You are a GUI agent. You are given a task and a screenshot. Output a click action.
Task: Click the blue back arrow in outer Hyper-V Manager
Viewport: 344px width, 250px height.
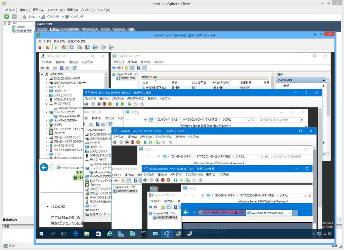[114, 68]
